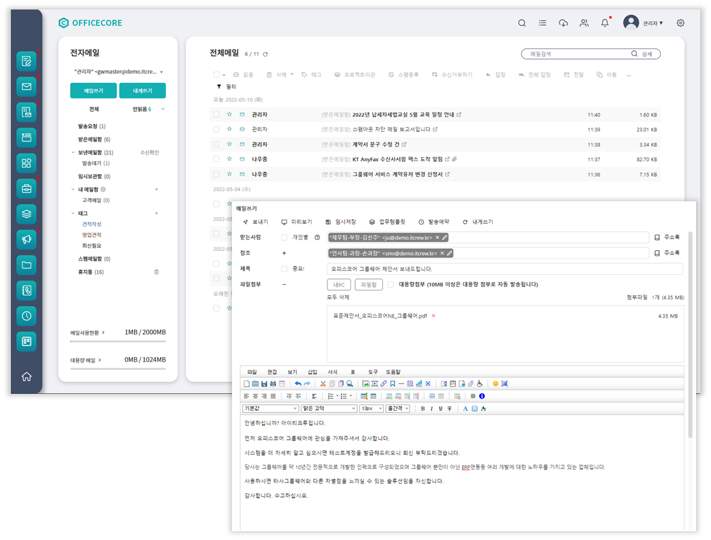Screen dimensions: 711x540
Task: Open the clock icon in left sidebar
Action: 27,316
